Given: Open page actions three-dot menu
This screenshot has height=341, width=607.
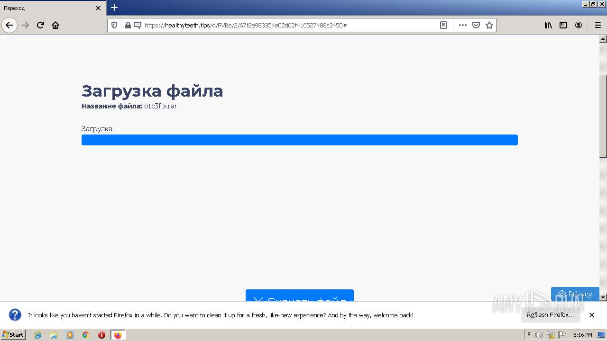Looking at the screenshot, I should (x=463, y=25).
